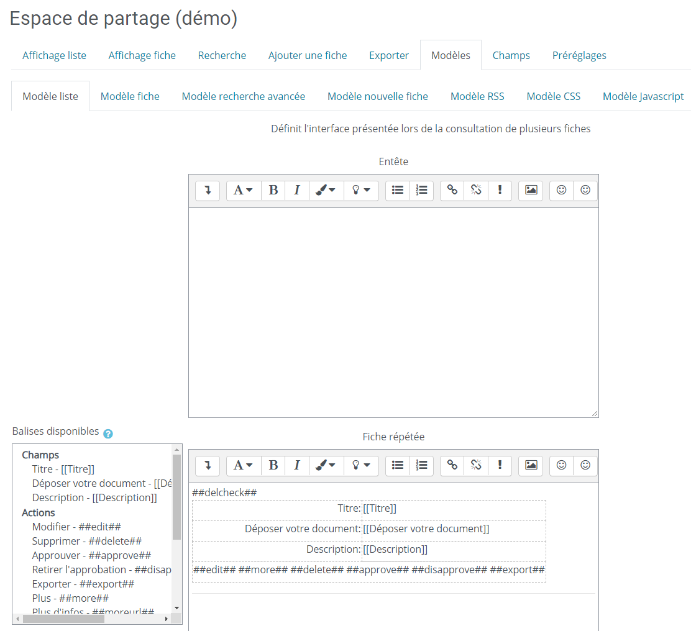691x631 pixels.
Task: Remove link in Entête editor
Action: tap(476, 191)
